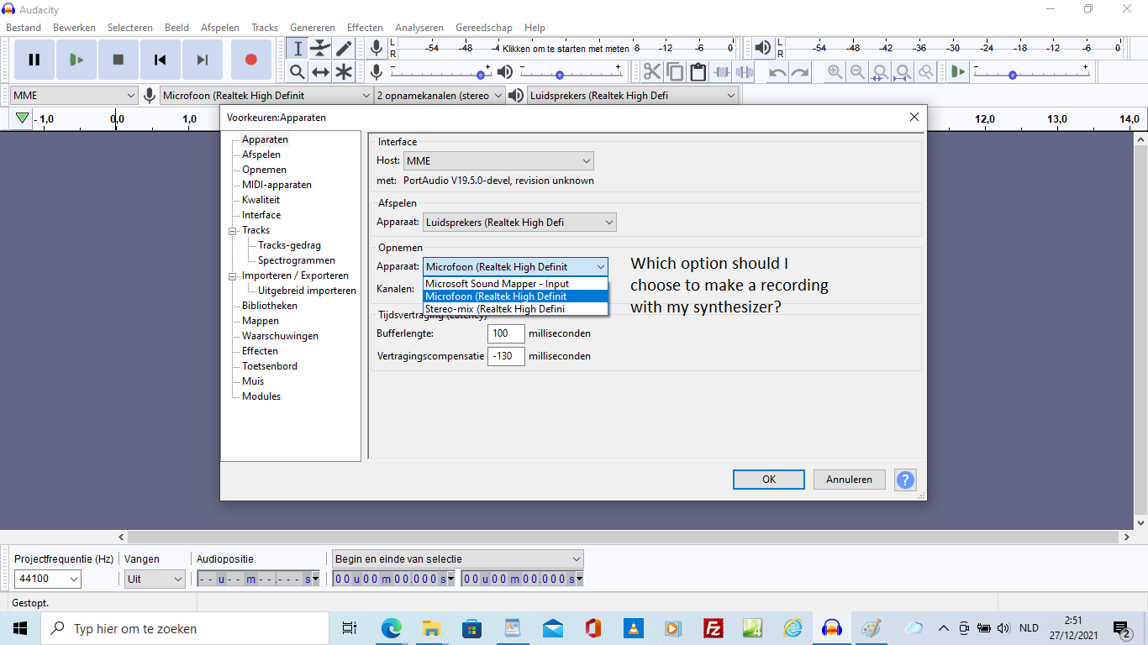This screenshot has width=1148, height=645.
Task: Choose Microsoft Sound Mapper - Input option
Action: tap(515, 284)
